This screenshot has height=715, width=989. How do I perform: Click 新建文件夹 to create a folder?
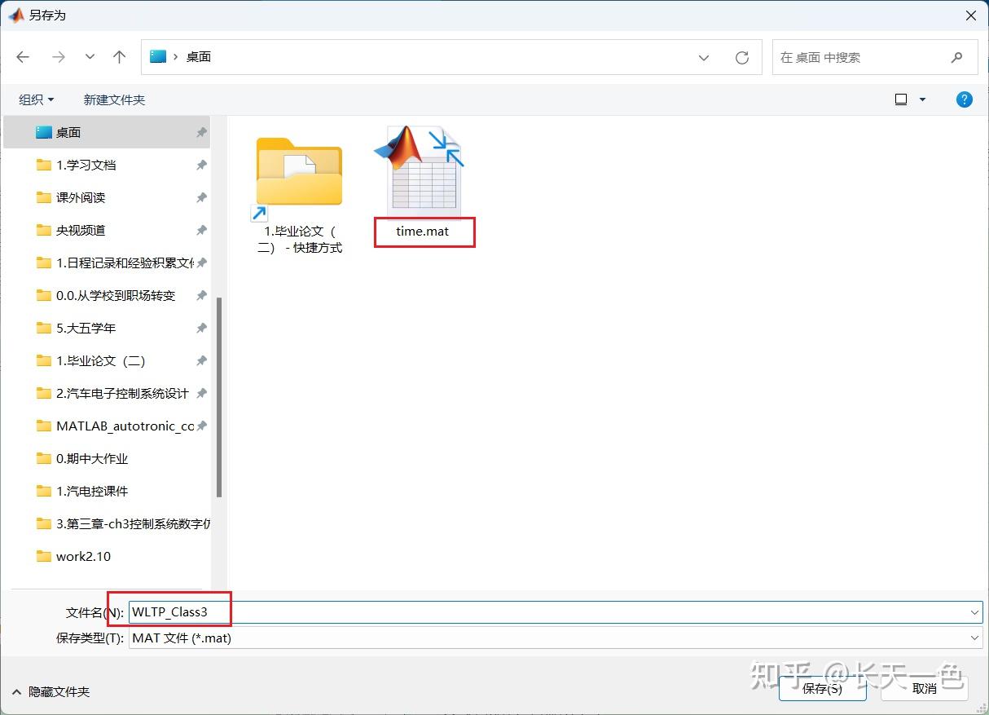click(114, 99)
